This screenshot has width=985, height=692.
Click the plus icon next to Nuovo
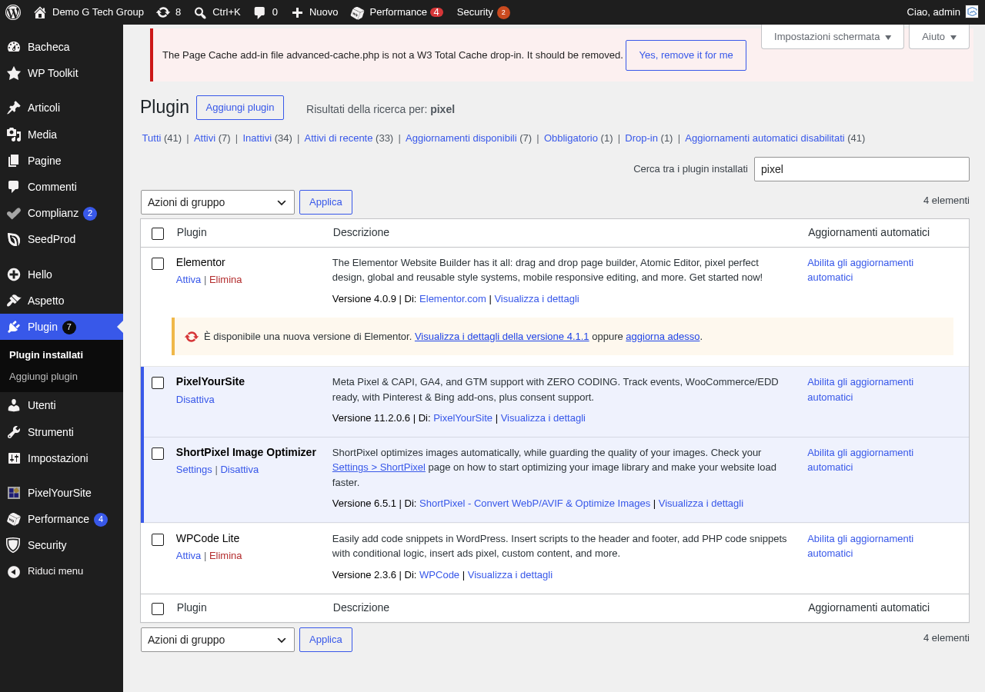(x=297, y=12)
